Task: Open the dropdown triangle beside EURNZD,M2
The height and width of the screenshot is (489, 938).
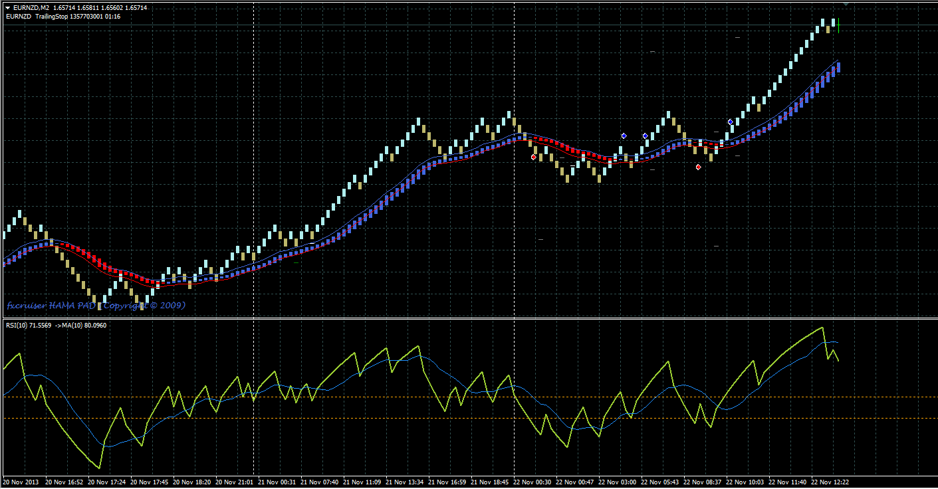Action: tap(7, 7)
